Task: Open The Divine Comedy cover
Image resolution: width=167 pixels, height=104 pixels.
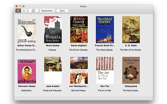Action: point(79,30)
